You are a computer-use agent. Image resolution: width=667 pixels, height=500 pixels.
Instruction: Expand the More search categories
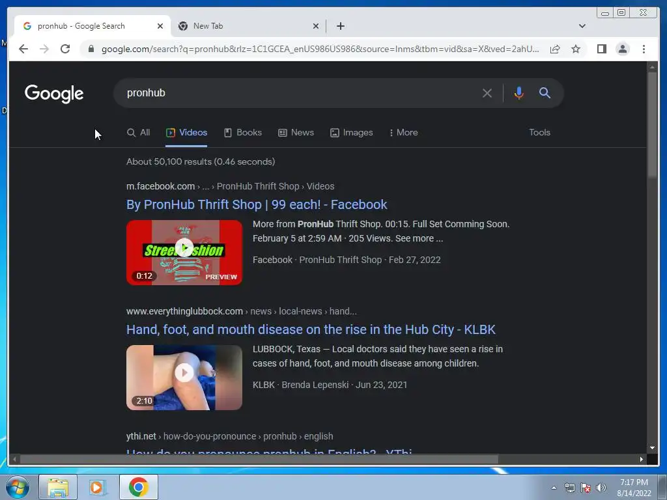click(403, 133)
